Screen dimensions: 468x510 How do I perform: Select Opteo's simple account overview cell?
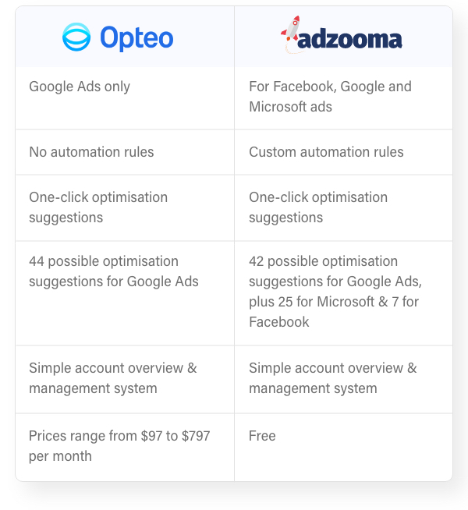125,380
